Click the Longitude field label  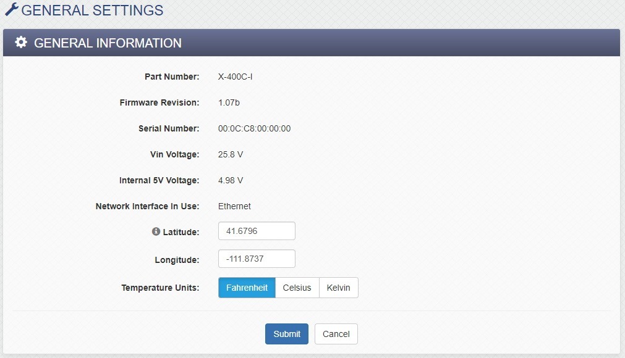coord(177,260)
